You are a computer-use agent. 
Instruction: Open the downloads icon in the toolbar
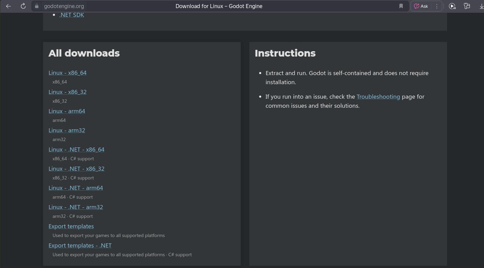pos(481,6)
